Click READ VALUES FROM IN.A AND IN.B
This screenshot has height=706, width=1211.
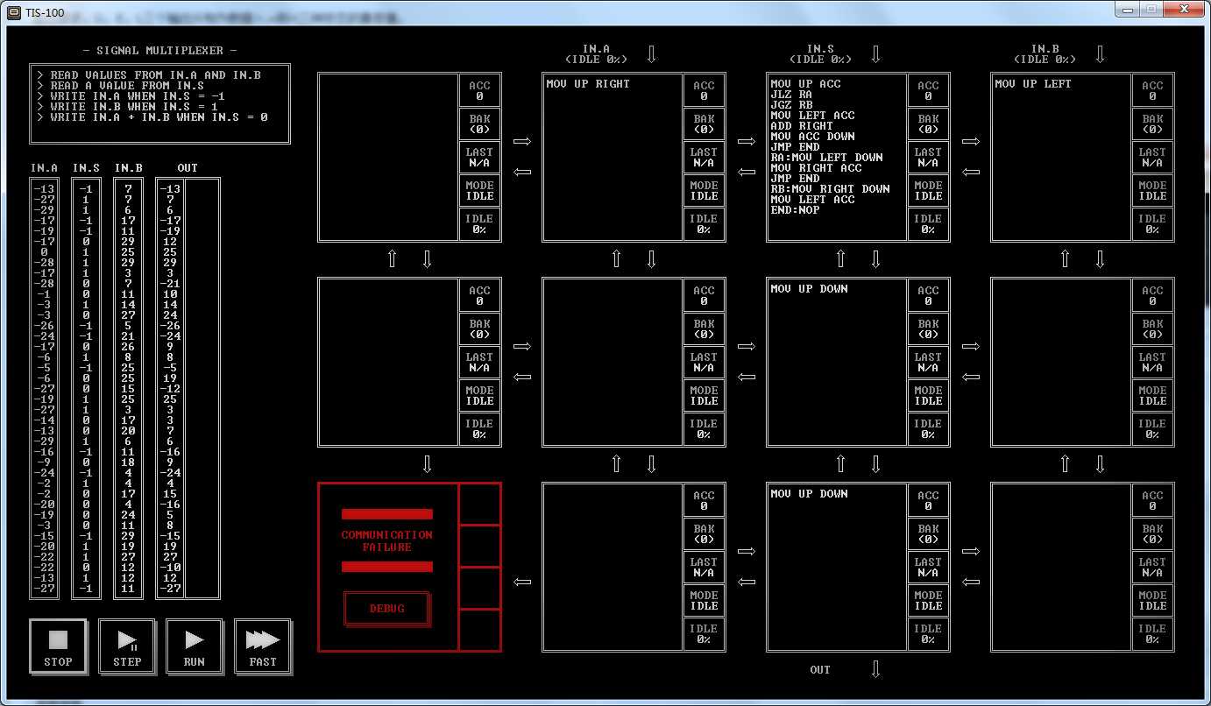click(x=149, y=75)
